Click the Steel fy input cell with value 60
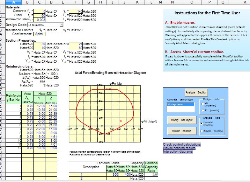Image resolution: width=250 pixels, height=182 pixels. (39, 15)
